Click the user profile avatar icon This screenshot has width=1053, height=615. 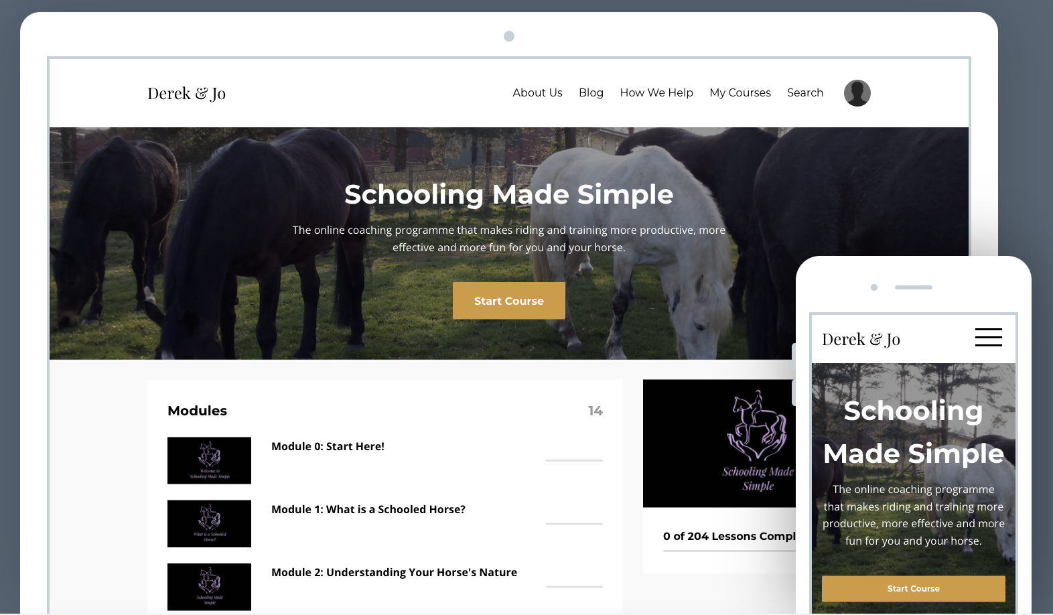coord(857,93)
